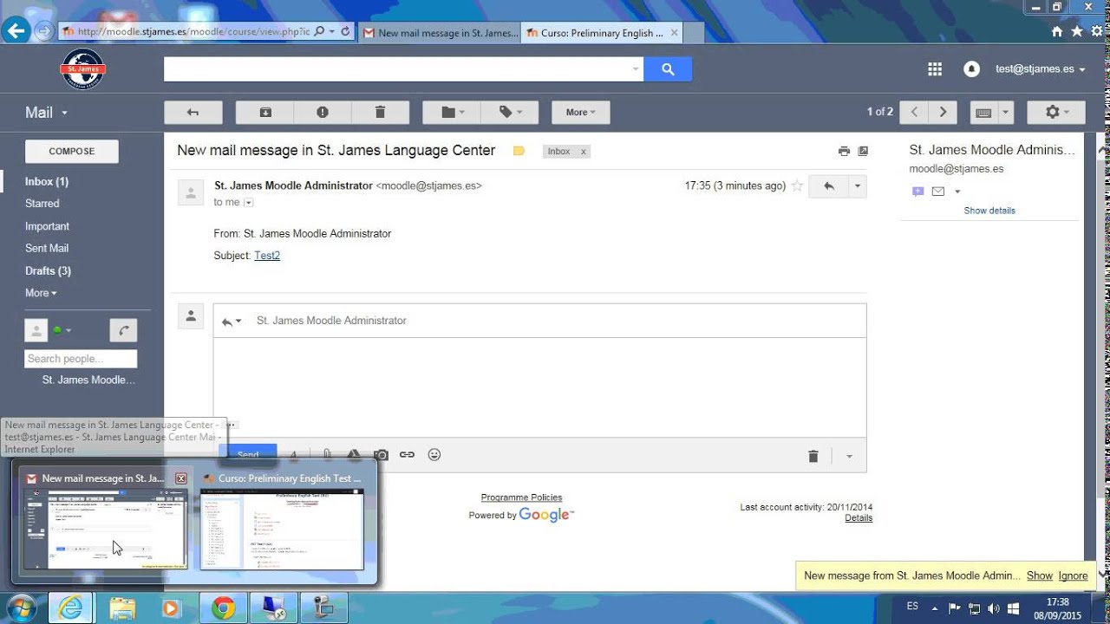Archive the open message
This screenshot has width=1110, height=624.
265,112
